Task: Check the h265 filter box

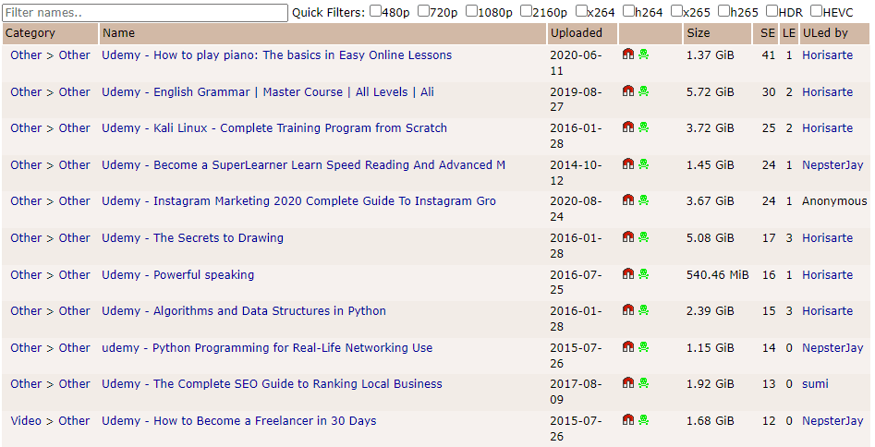Action: point(723,10)
